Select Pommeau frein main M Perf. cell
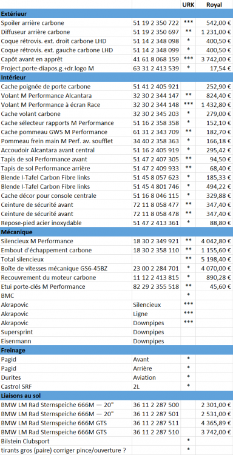The height and width of the screenshot is (455, 233). click(x=66, y=141)
